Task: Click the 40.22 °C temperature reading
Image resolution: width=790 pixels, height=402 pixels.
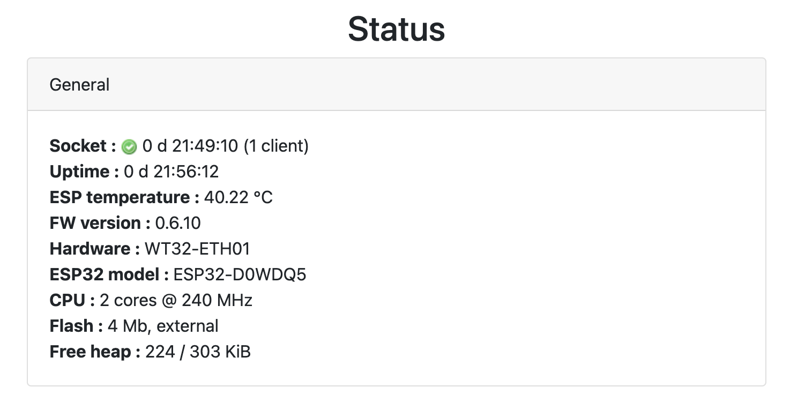Action: point(238,197)
